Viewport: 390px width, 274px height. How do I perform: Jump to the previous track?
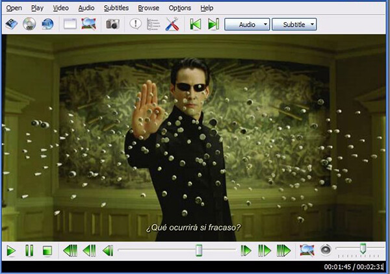(x=195, y=24)
